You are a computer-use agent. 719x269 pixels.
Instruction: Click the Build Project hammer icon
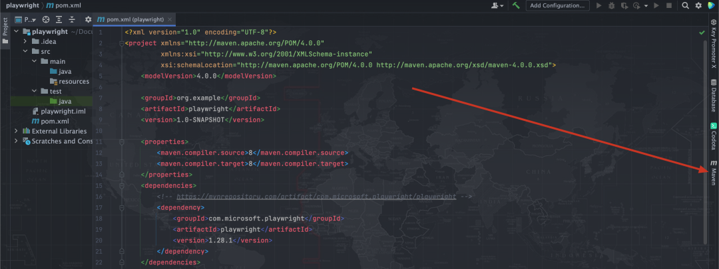(517, 5)
